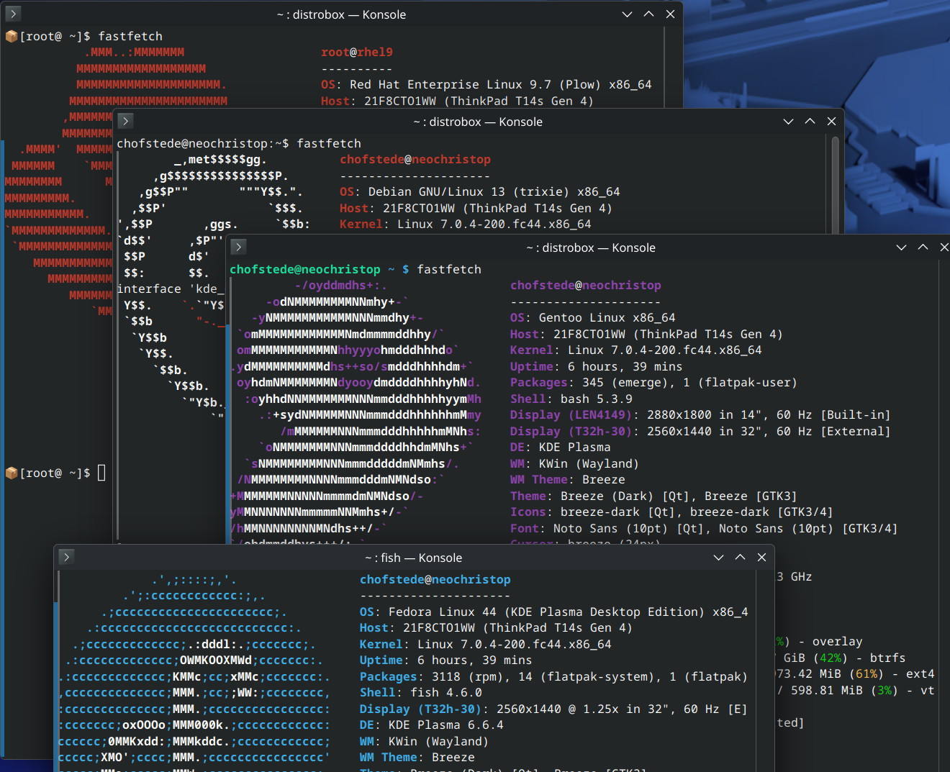Click the 'Red Hat Enterprise Linux 9.7 (Plow)' OS line

pyautogui.click(x=487, y=84)
